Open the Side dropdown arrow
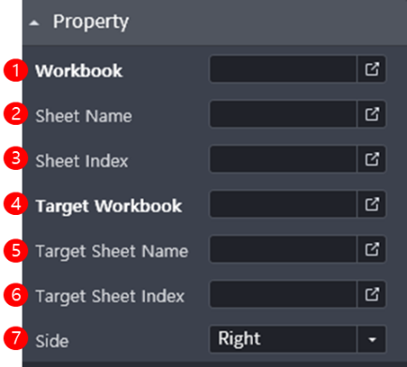 point(372,340)
